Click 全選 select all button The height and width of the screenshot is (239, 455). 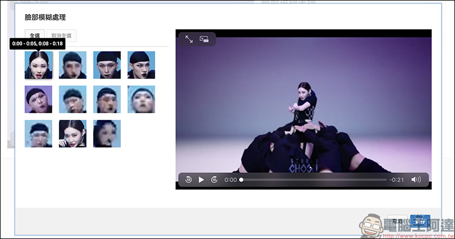[35, 36]
